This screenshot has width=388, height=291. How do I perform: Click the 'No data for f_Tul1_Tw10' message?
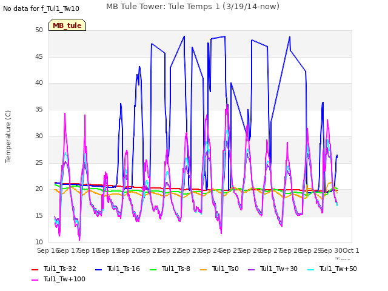pos(41,8)
